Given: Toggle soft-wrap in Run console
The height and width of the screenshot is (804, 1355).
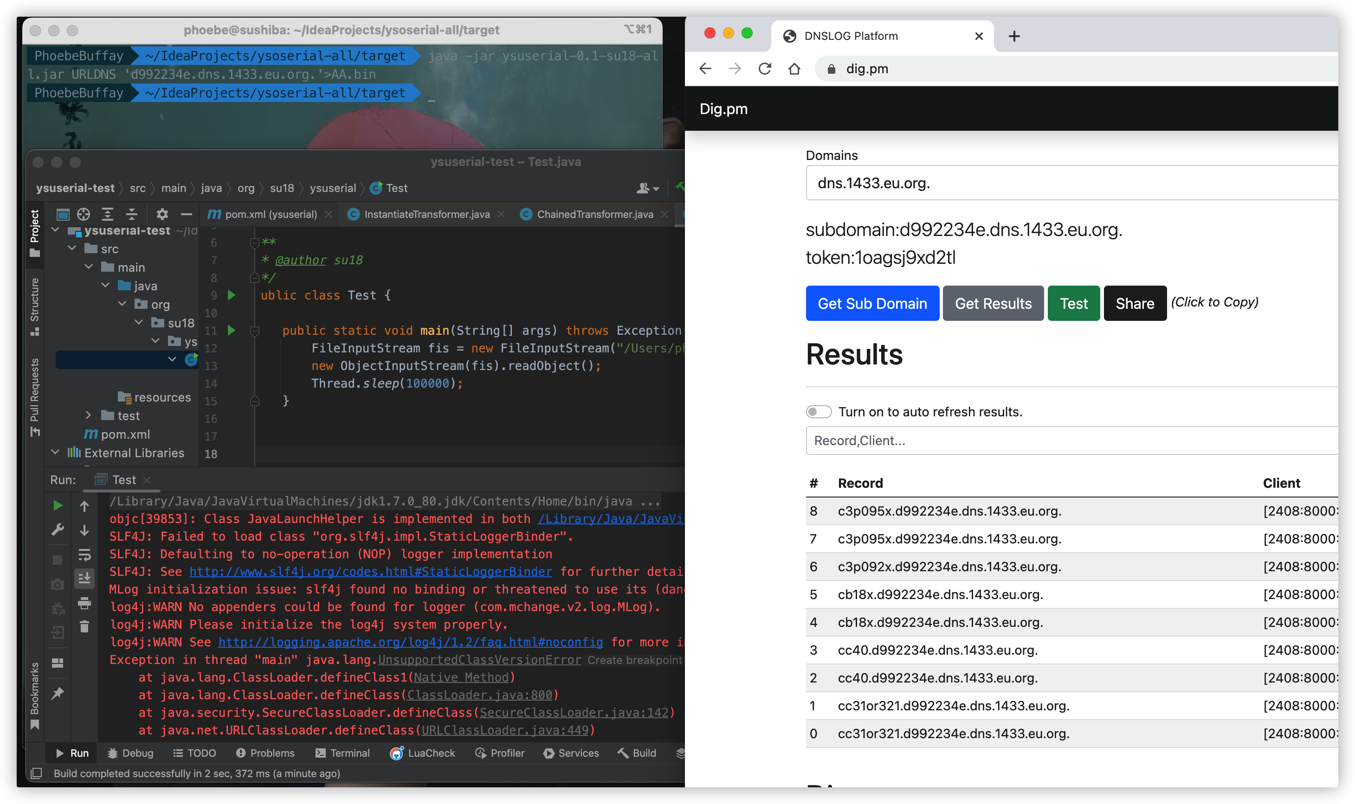Looking at the screenshot, I should click(84, 554).
